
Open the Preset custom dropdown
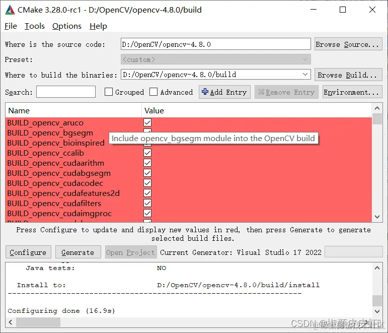point(216,59)
